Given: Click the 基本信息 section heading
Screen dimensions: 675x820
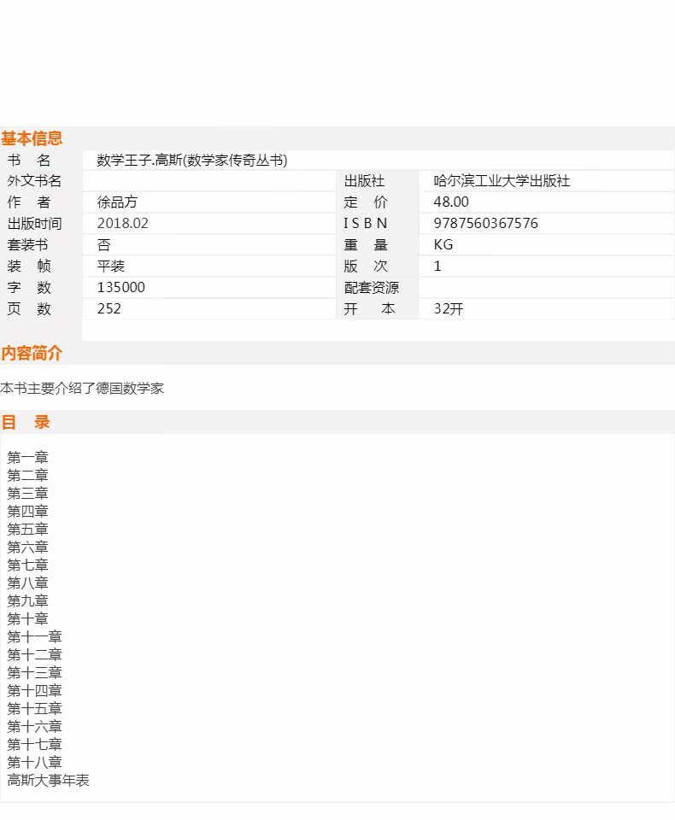Looking at the screenshot, I should point(32,138).
